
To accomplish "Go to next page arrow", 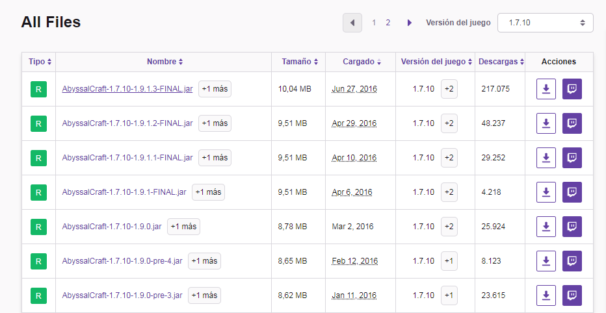I will tap(409, 23).
